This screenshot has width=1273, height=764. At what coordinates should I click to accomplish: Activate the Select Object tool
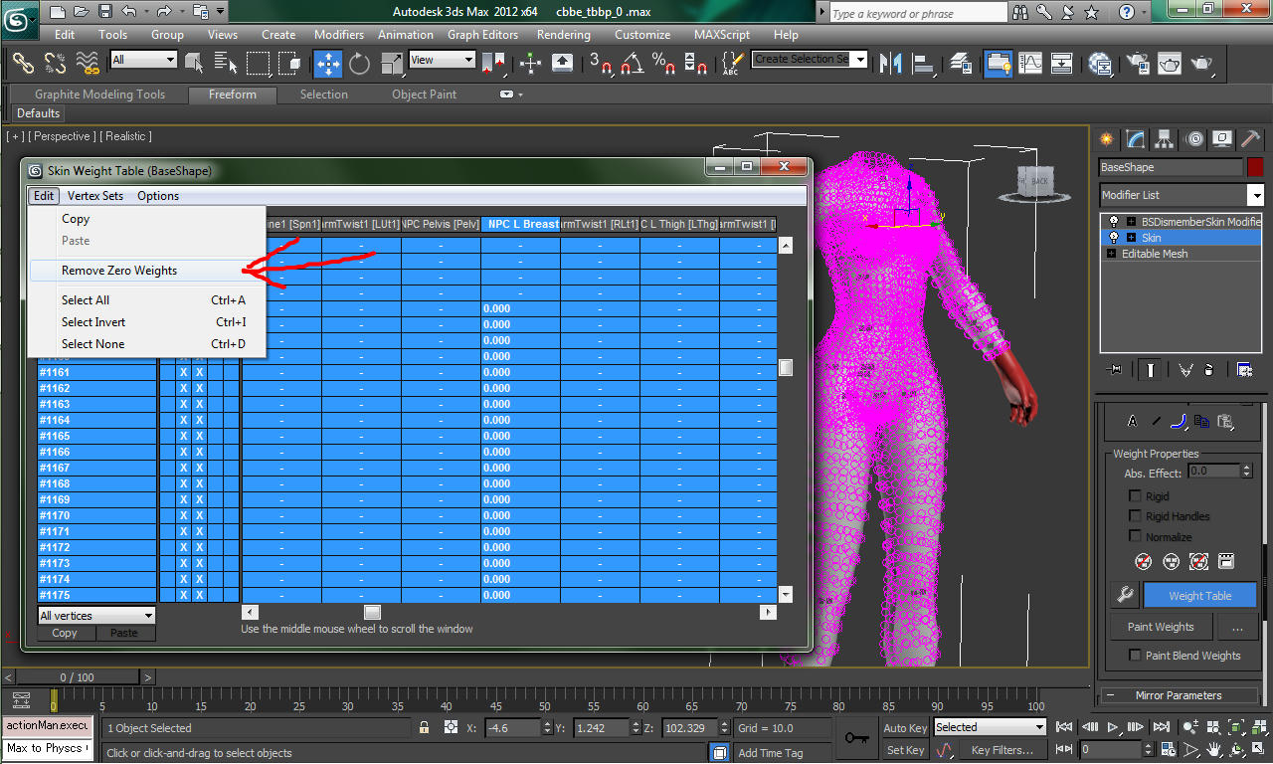click(x=194, y=63)
